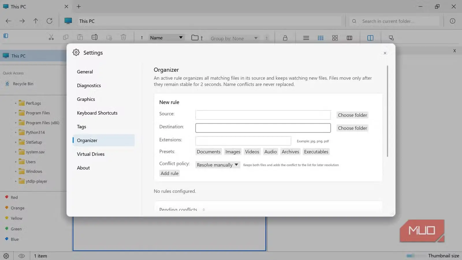Open the General settings section
Image resolution: width=462 pixels, height=260 pixels.
tap(104, 72)
